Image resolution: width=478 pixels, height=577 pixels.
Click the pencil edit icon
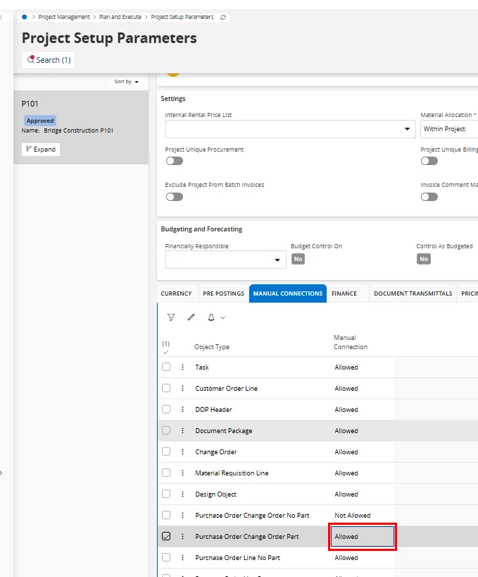tap(191, 317)
